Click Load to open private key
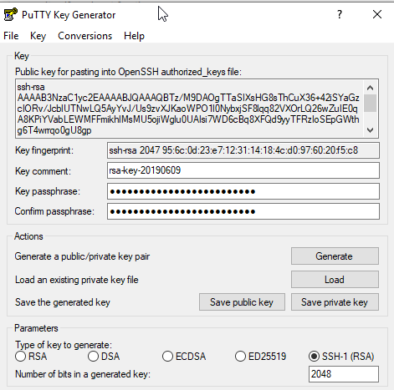394x390 pixels. [335, 280]
